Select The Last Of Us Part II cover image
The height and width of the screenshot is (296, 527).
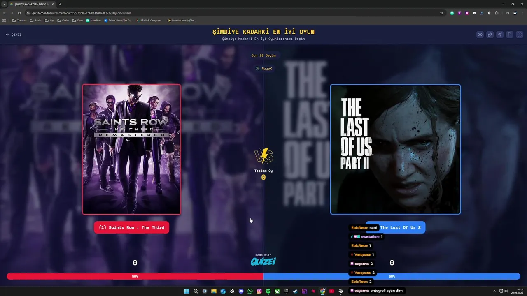395,149
